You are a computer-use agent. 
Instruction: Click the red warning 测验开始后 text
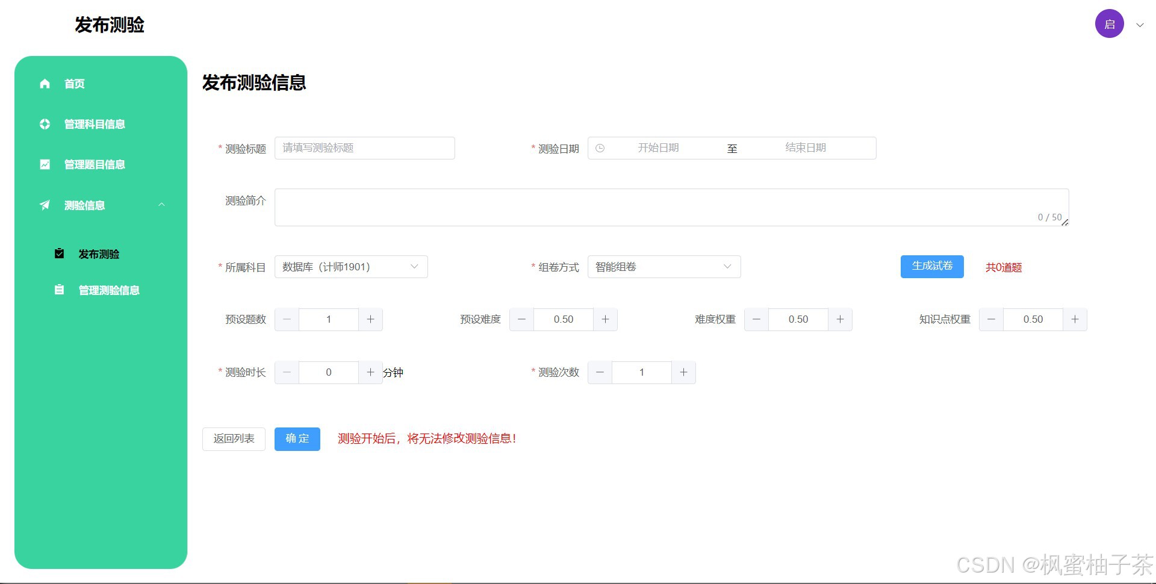click(x=427, y=439)
